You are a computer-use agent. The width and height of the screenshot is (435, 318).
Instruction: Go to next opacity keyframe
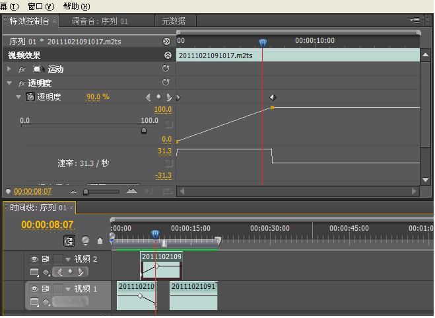tap(169, 97)
